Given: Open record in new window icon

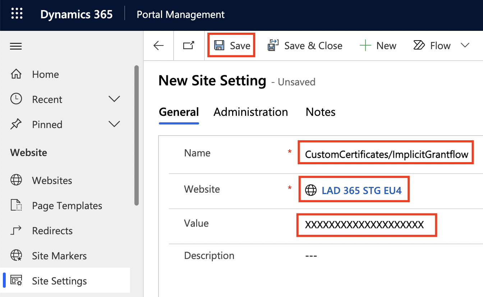Looking at the screenshot, I should (x=189, y=46).
